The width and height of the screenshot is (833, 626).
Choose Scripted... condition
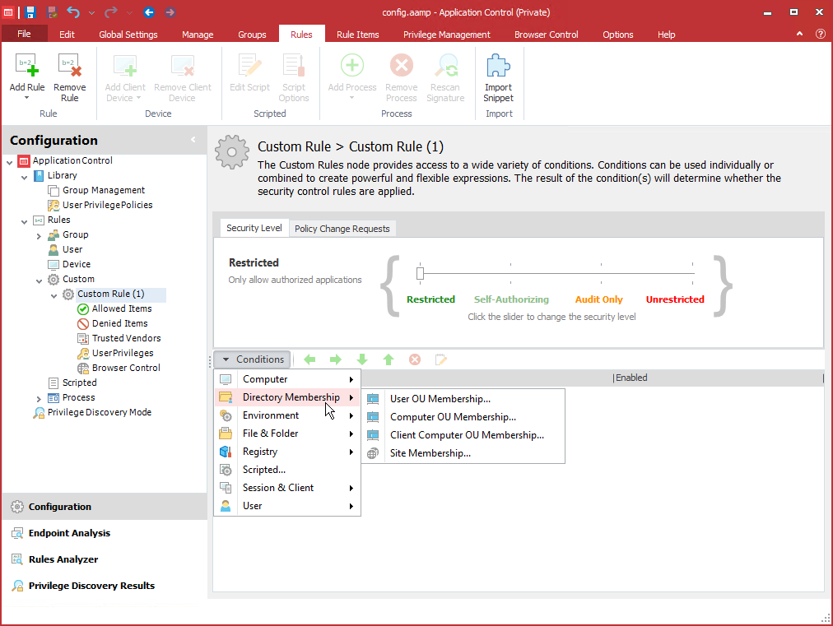(287, 470)
